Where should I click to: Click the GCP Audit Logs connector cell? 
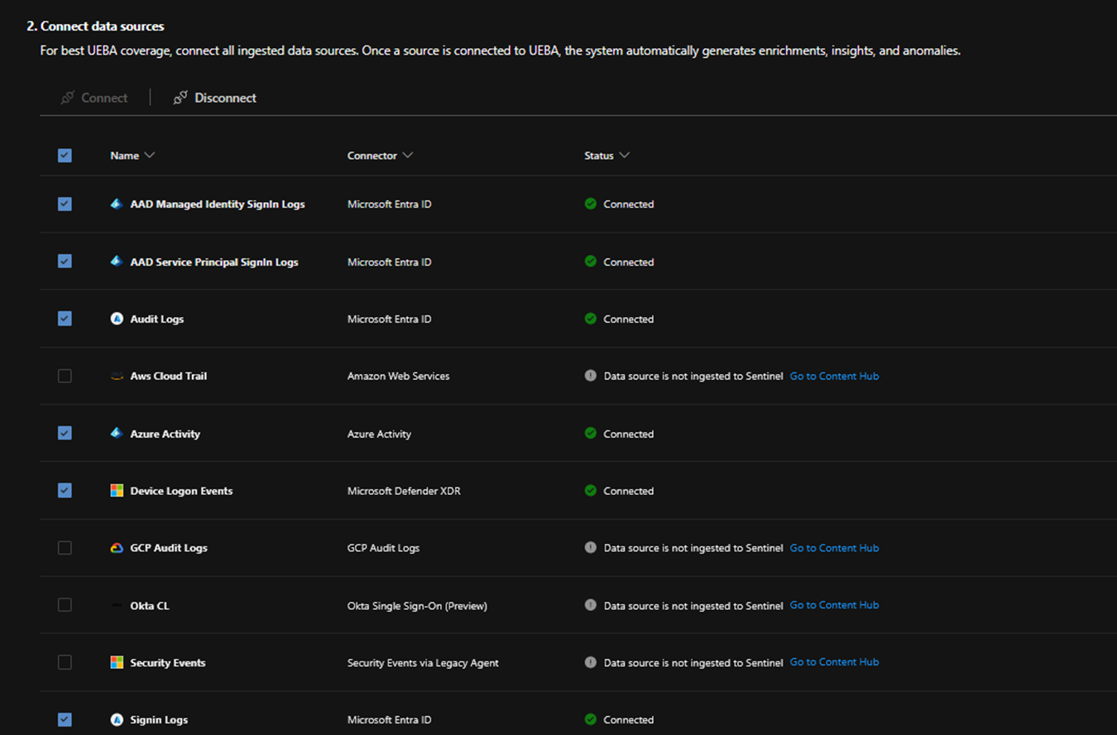[383, 548]
